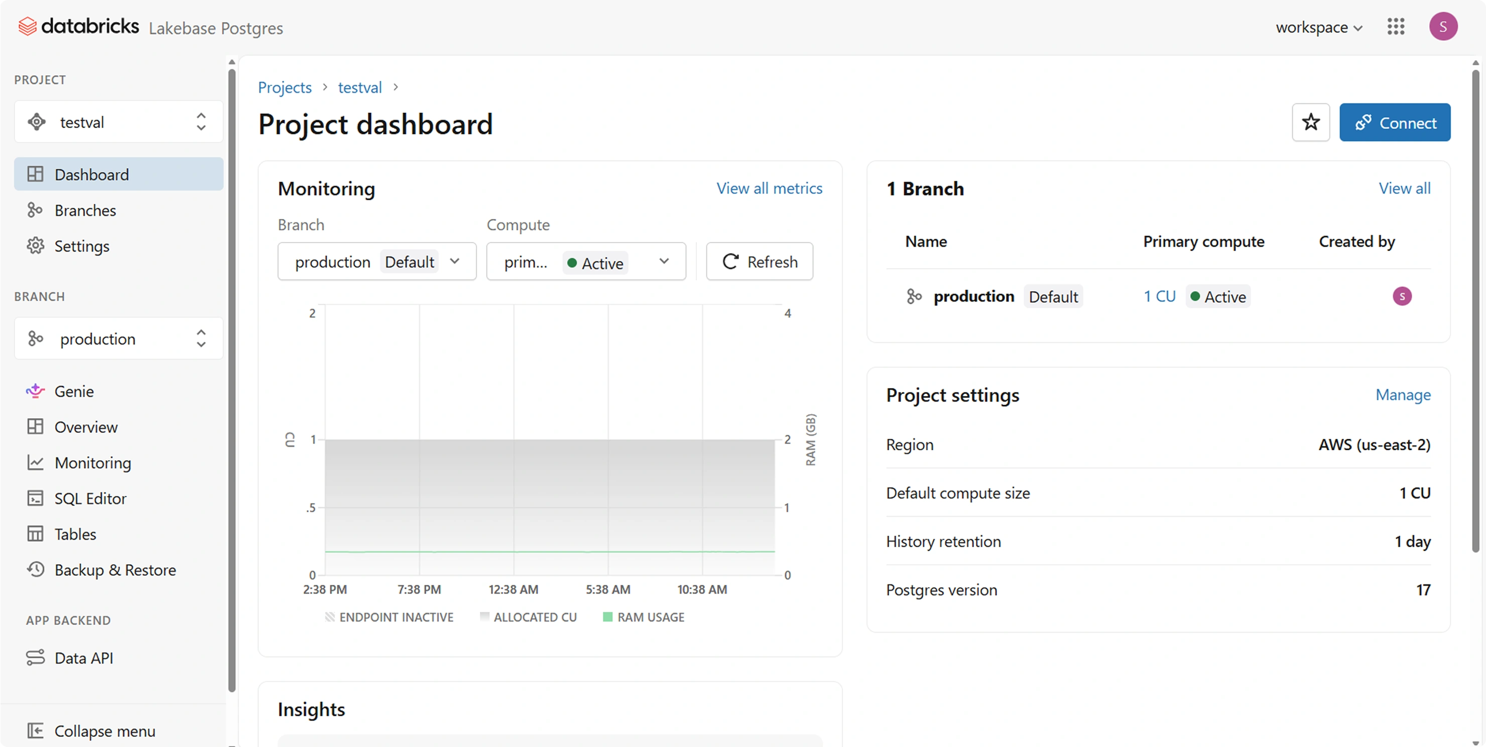Expand the Compute primary Active dropdown
The width and height of the screenshot is (1486, 747).
coord(586,262)
